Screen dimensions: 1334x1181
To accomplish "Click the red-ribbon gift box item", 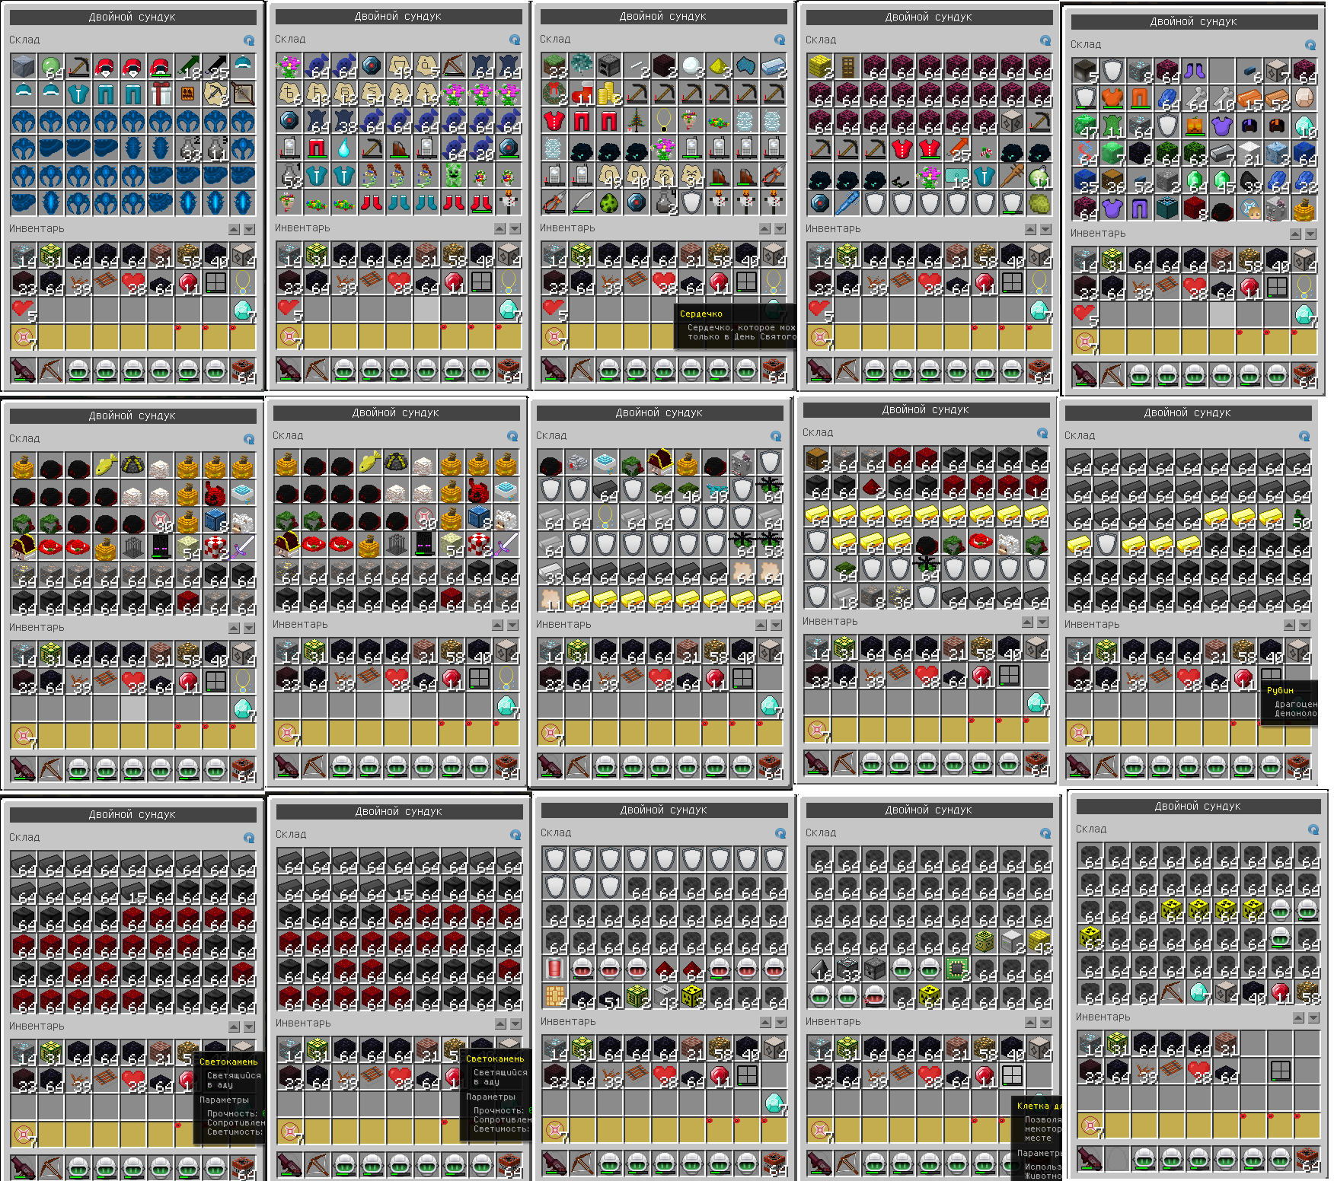I will (x=161, y=94).
